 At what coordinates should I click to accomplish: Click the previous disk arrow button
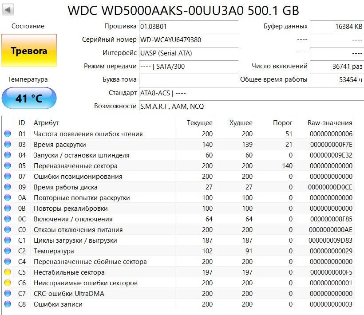(x=8, y=9)
